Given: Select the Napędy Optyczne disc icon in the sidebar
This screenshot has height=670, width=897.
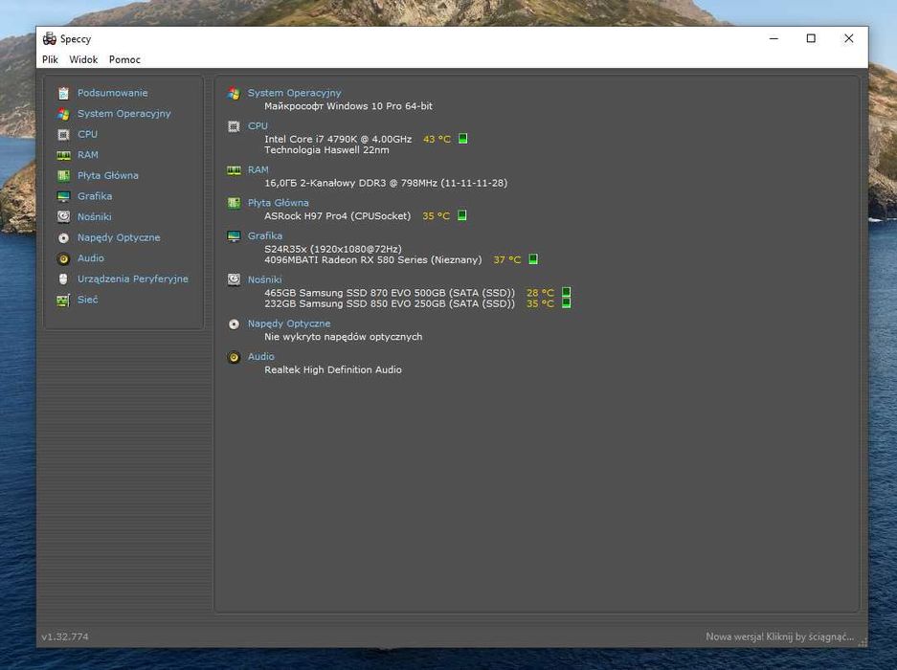Looking at the screenshot, I should click(x=63, y=237).
